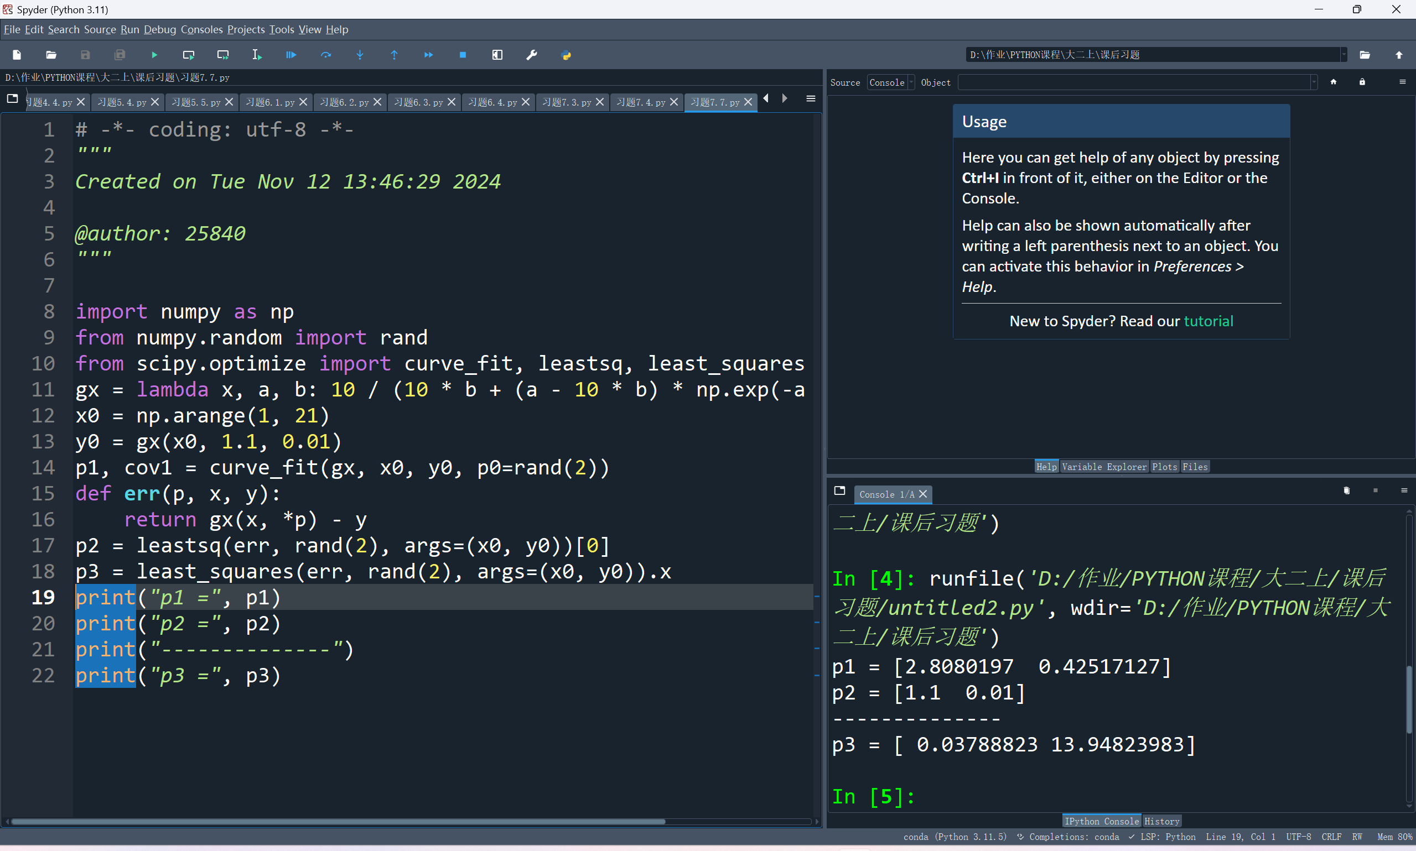
Task: Click the Run current cell icon
Action: tap(188, 55)
